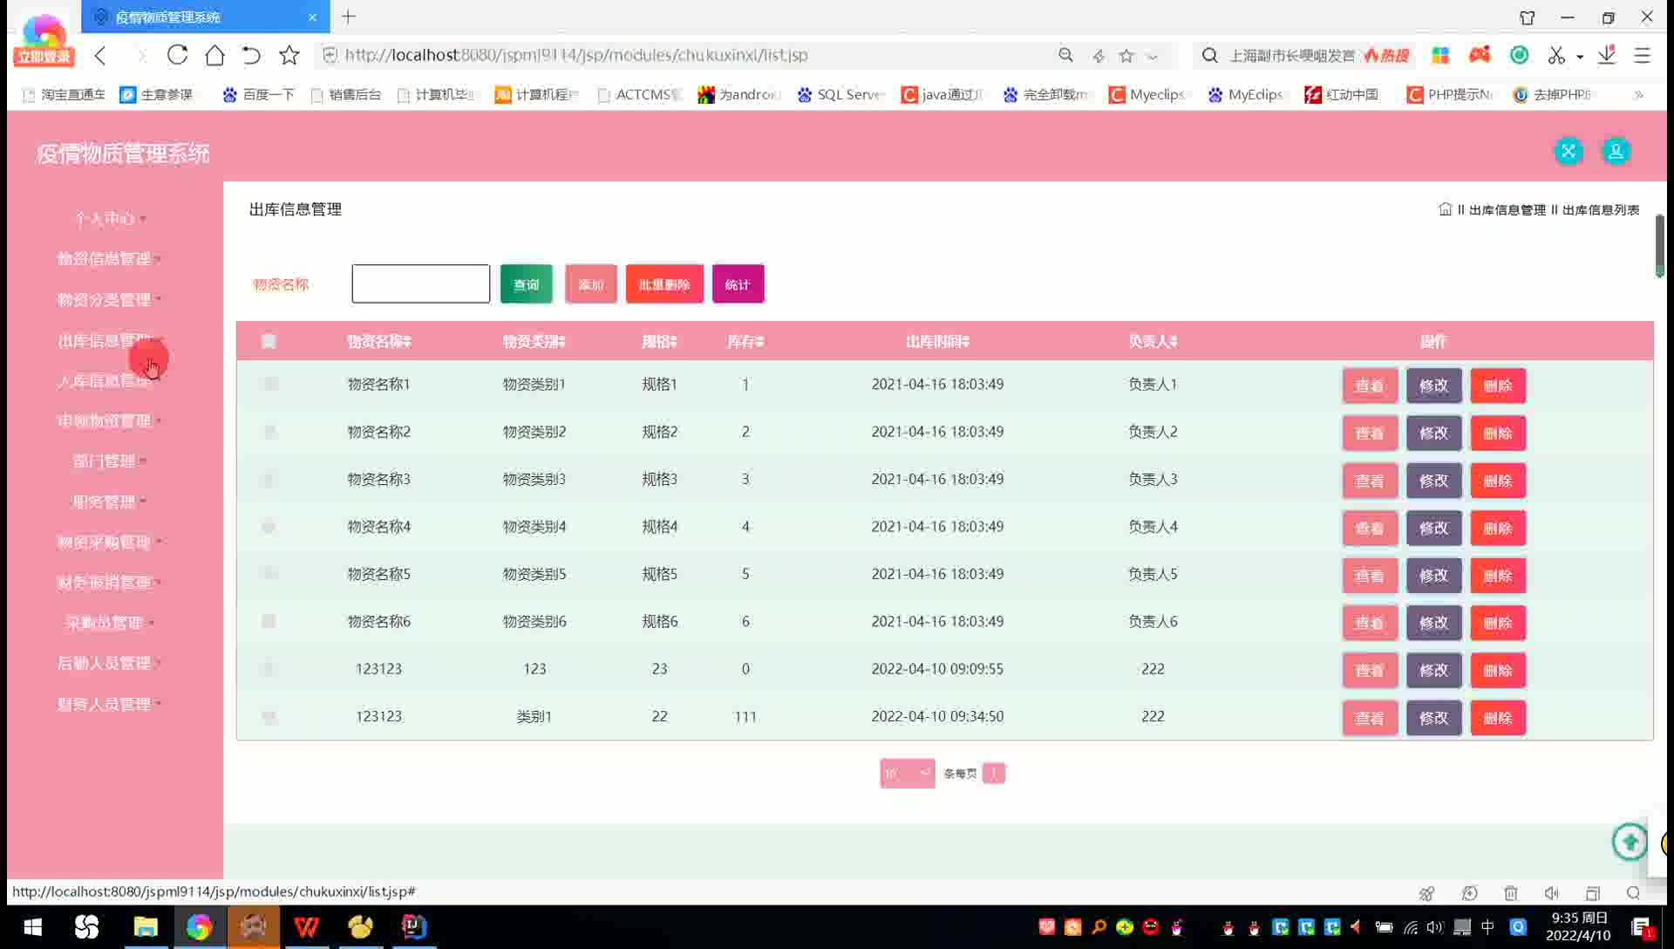Open the rows-per-page dropdown showing 10
1674x949 pixels.
pos(907,774)
